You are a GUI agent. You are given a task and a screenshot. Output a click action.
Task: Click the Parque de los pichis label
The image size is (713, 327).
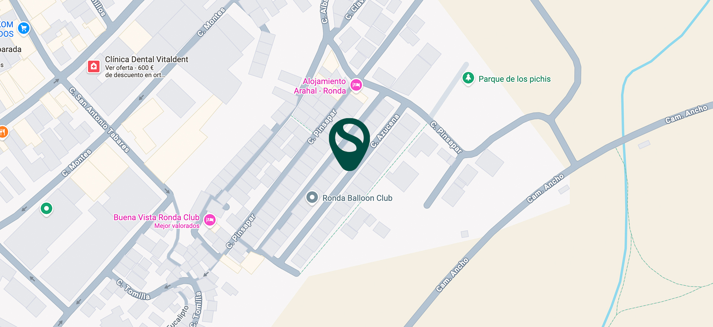pos(514,79)
